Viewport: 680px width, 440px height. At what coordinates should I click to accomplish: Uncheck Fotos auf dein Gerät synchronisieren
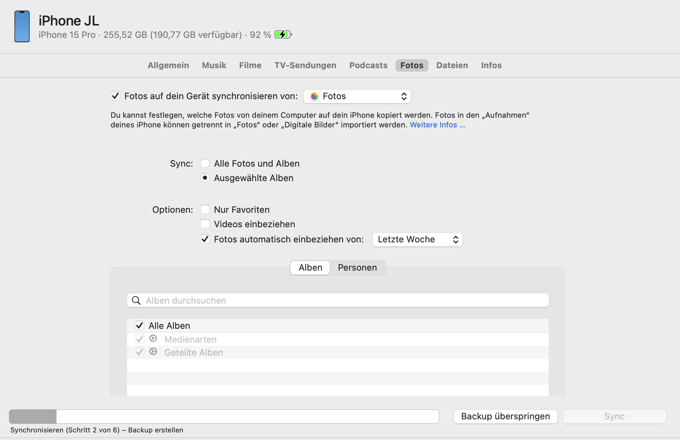click(115, 96)
